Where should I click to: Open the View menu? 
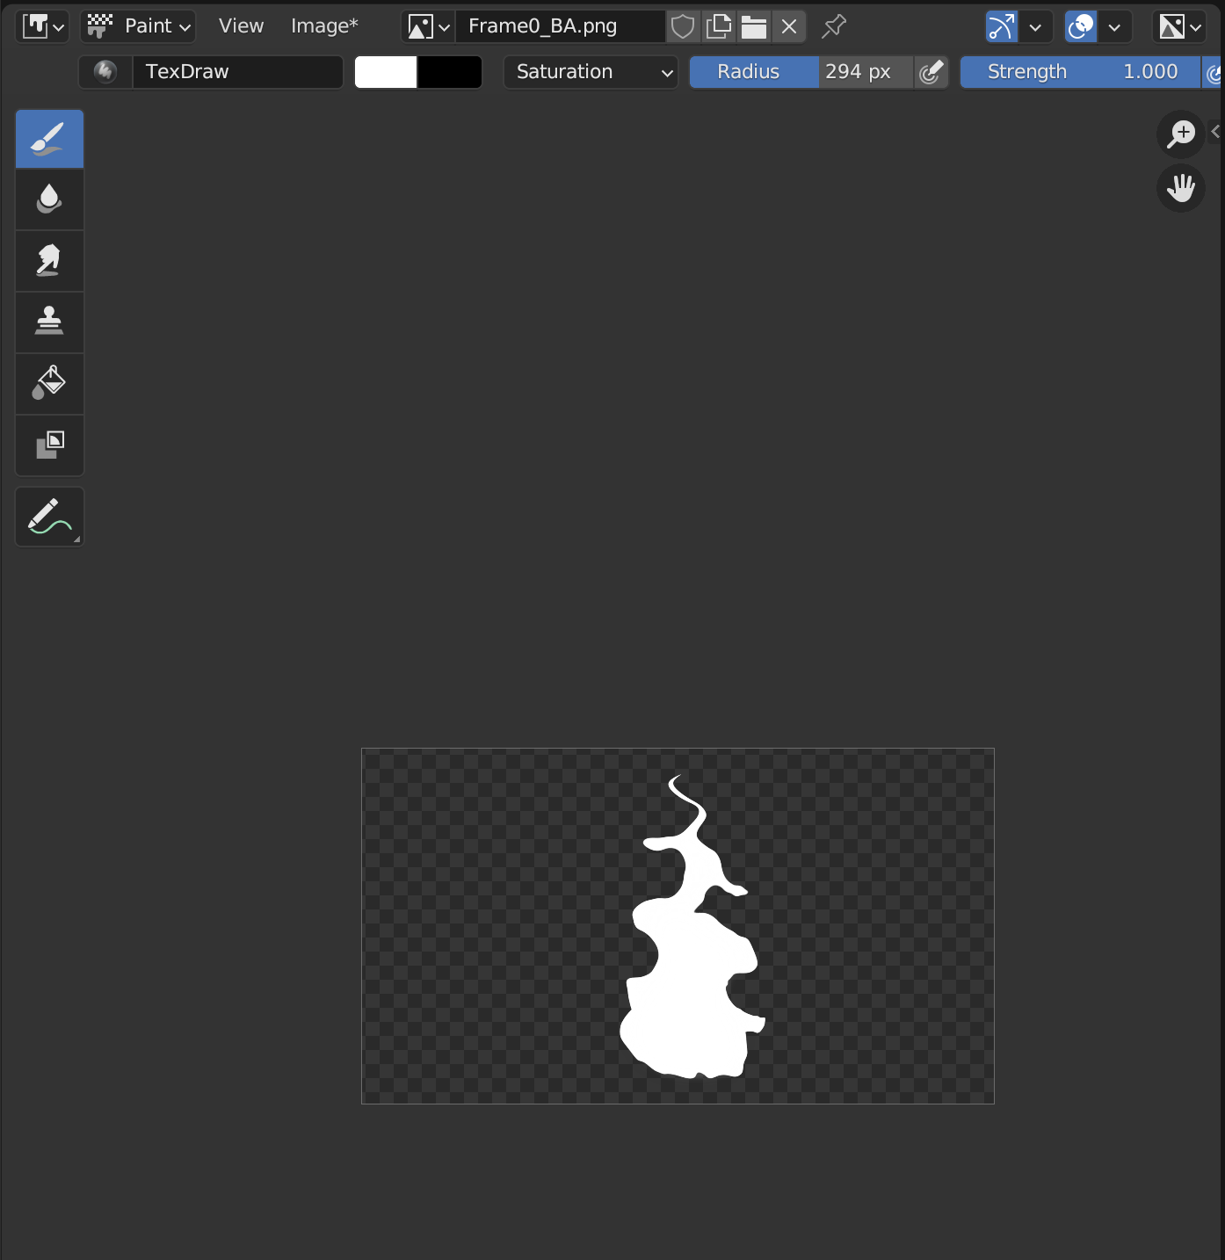tap(241, 26)
